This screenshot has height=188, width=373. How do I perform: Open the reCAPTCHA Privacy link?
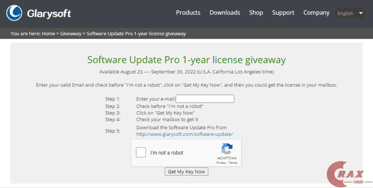tap(221, 163)
